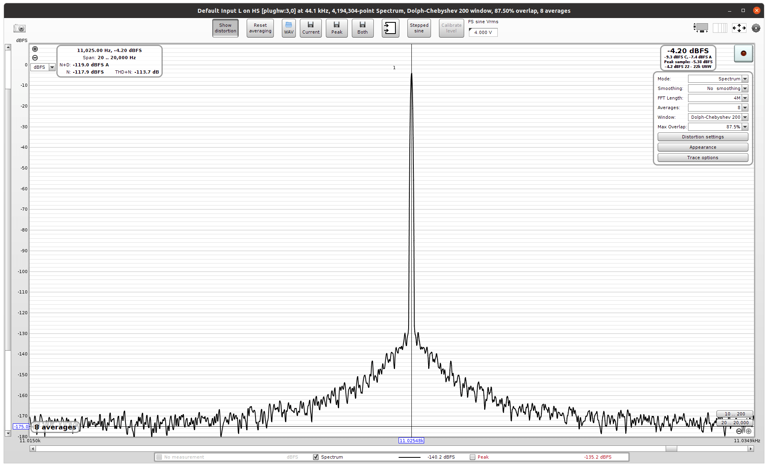Open WAV file import button
Image resolution: width=768 pixels, height=467 pixels.
289,28
